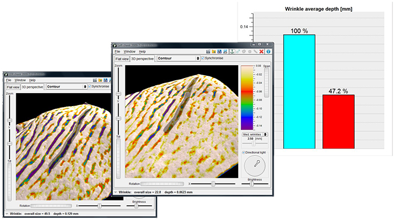Viewport: 394px width, 220px height.
Task: Click the cyan 100 % chart bar
Action: [x=299, y=91]
